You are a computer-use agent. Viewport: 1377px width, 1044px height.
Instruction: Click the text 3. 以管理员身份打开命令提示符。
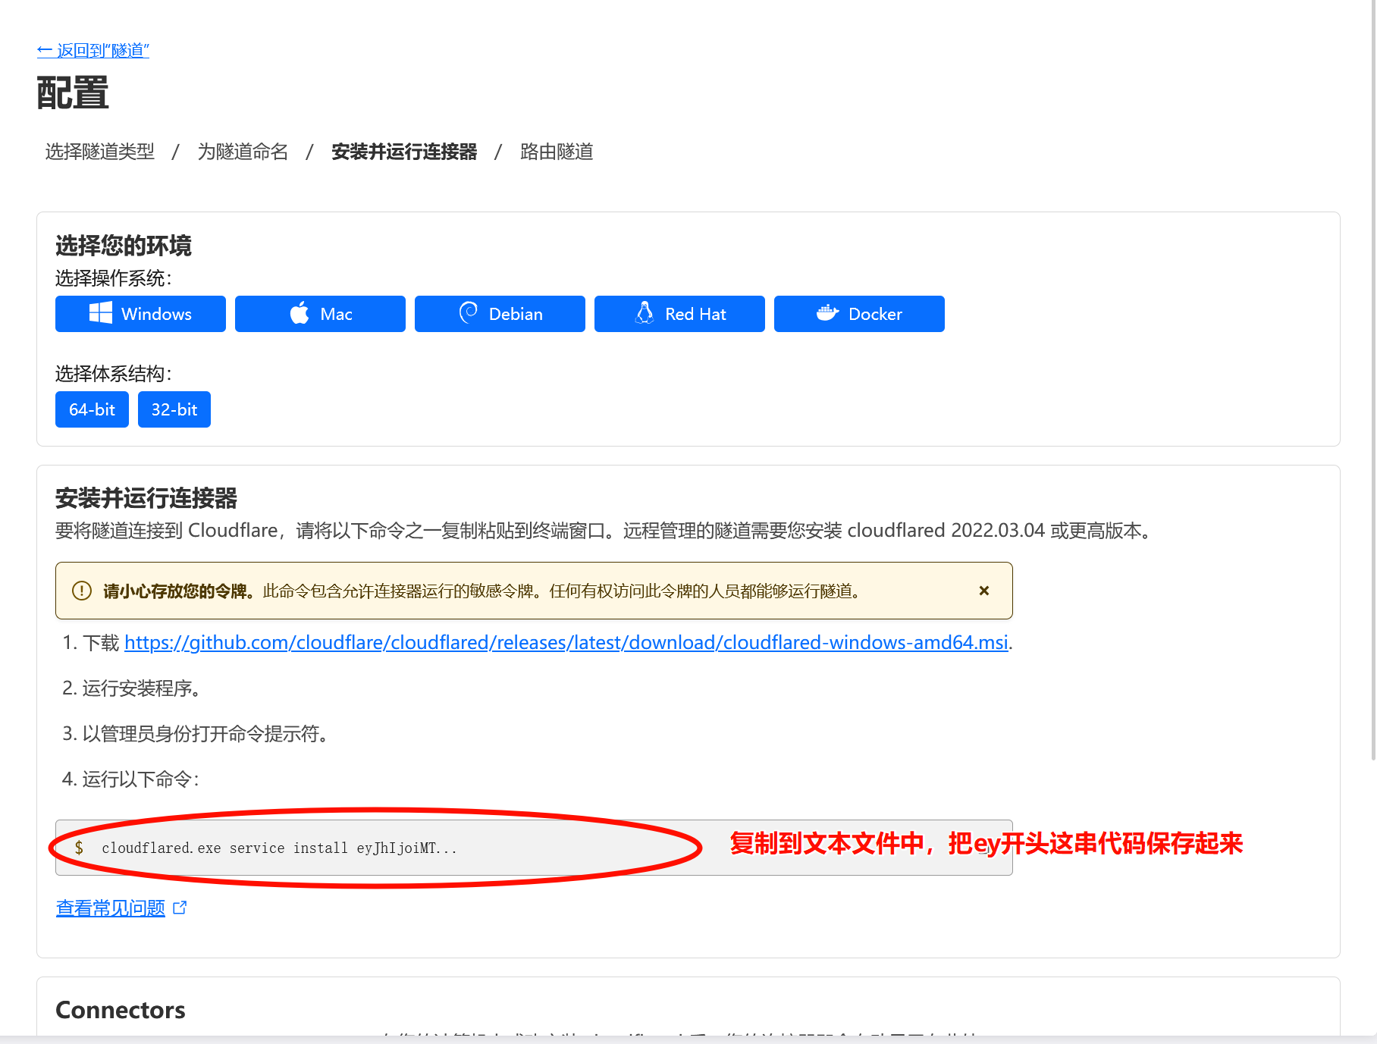click(x=197, y=734)
